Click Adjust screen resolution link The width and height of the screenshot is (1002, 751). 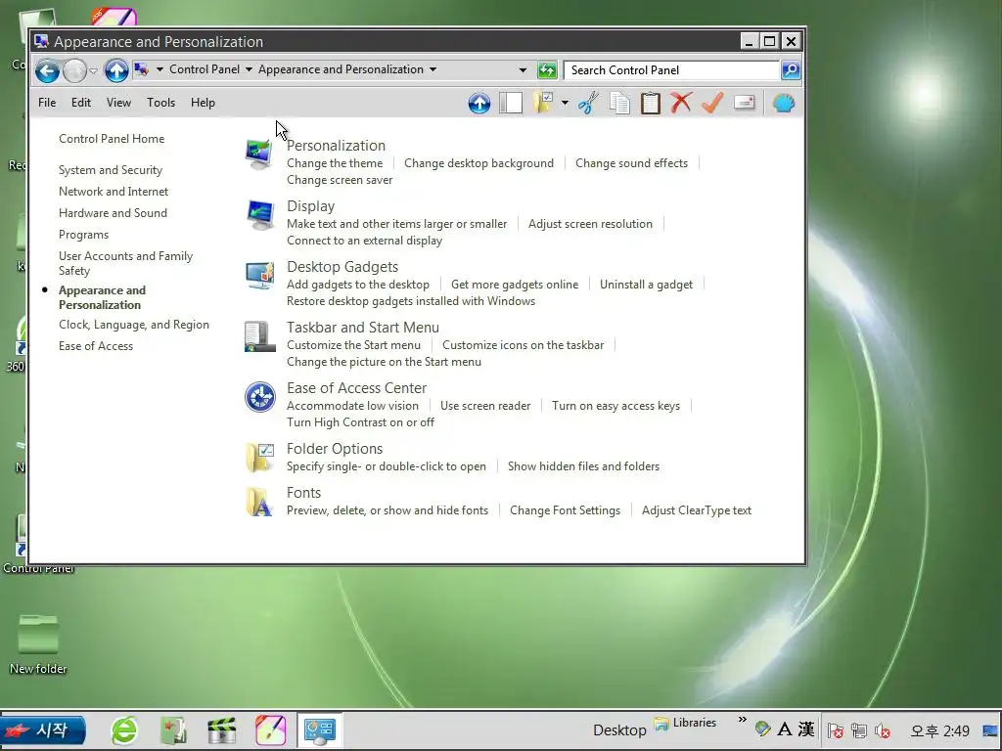click(590, 224)
